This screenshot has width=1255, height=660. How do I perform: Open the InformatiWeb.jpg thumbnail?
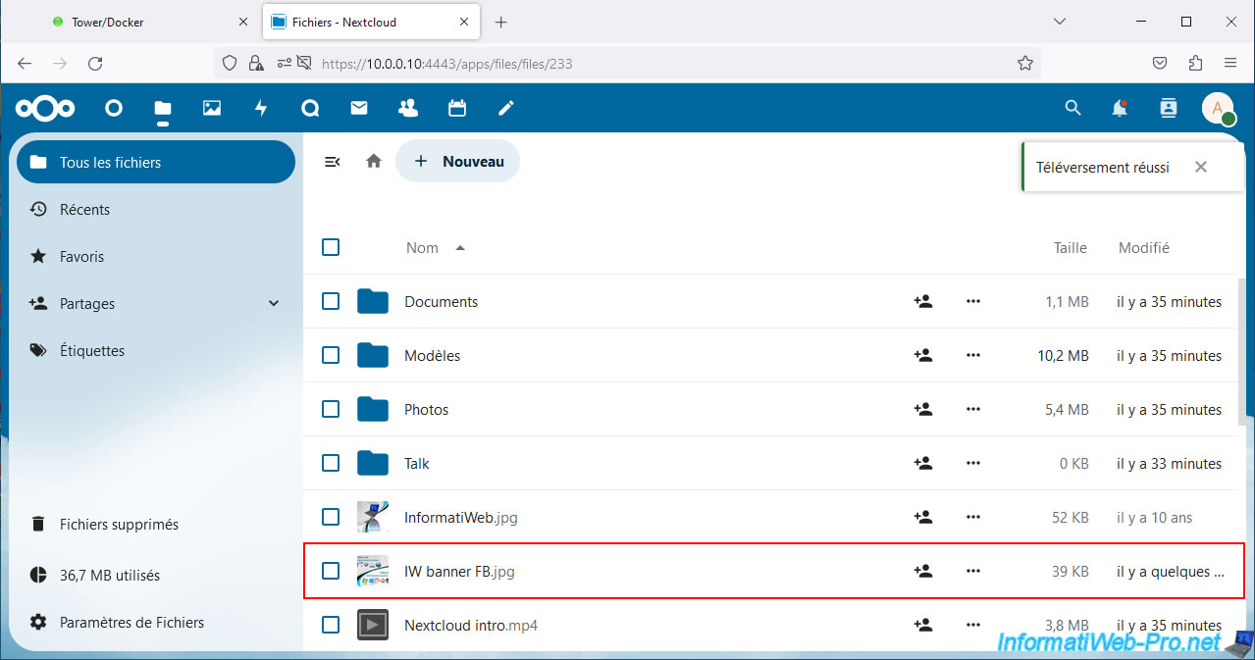pos(373,517)
